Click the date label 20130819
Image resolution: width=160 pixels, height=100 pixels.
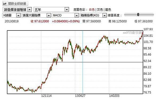coord(12,21)
